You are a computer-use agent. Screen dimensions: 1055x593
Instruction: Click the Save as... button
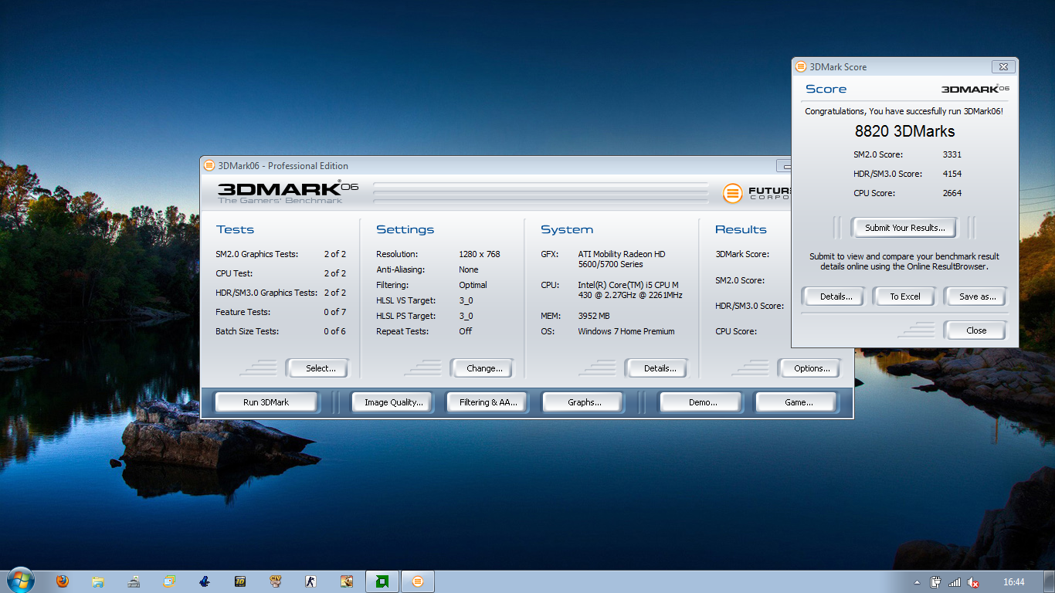pos(977,296)
